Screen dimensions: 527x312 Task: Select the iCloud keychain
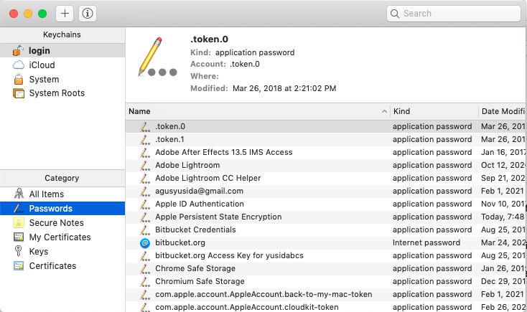click(x=62, y=65)
